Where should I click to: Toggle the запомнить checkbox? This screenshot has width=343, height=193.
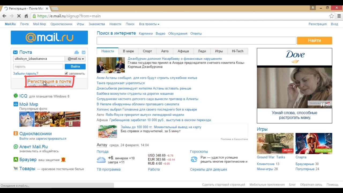pyautogui.click(x=66, y=73)
